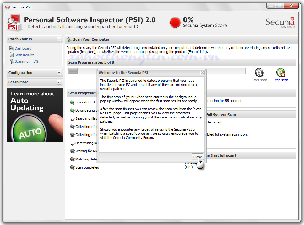Click the Scanning magnifier icon in sidebar

point(12,61)
